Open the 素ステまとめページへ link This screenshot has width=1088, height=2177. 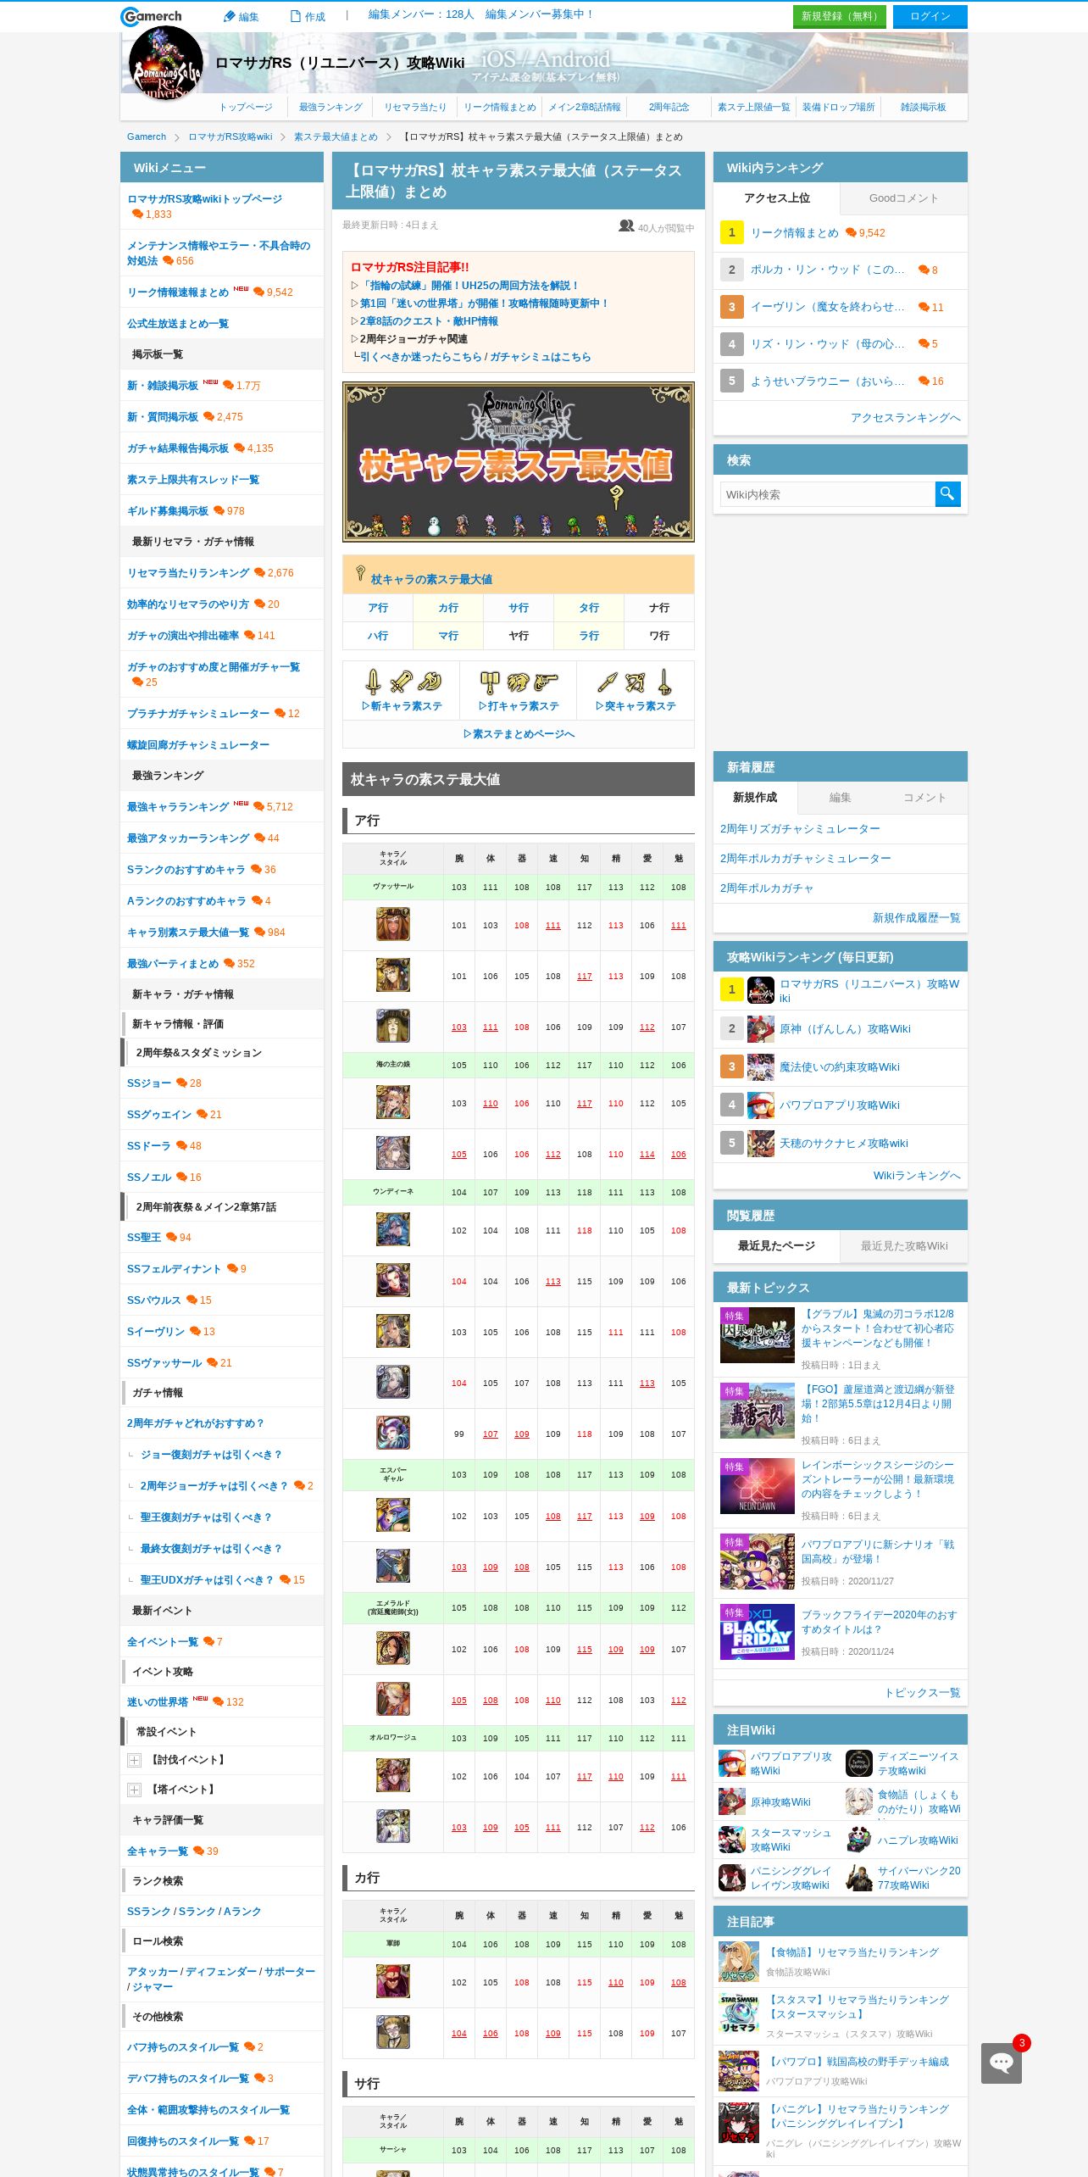pos(519,734)
